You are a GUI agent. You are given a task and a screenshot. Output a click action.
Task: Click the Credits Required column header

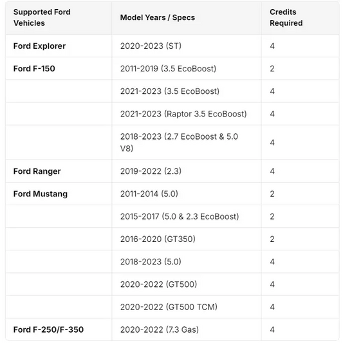pos(286,17)
